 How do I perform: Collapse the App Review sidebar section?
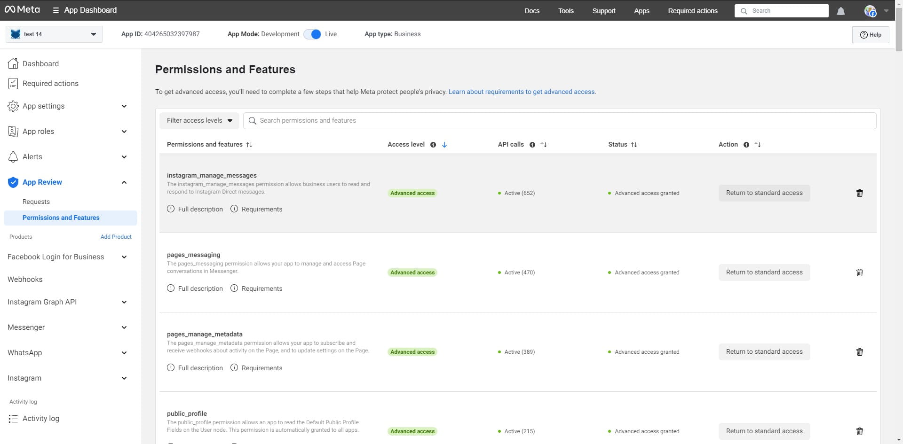click(x=124, y=182)
